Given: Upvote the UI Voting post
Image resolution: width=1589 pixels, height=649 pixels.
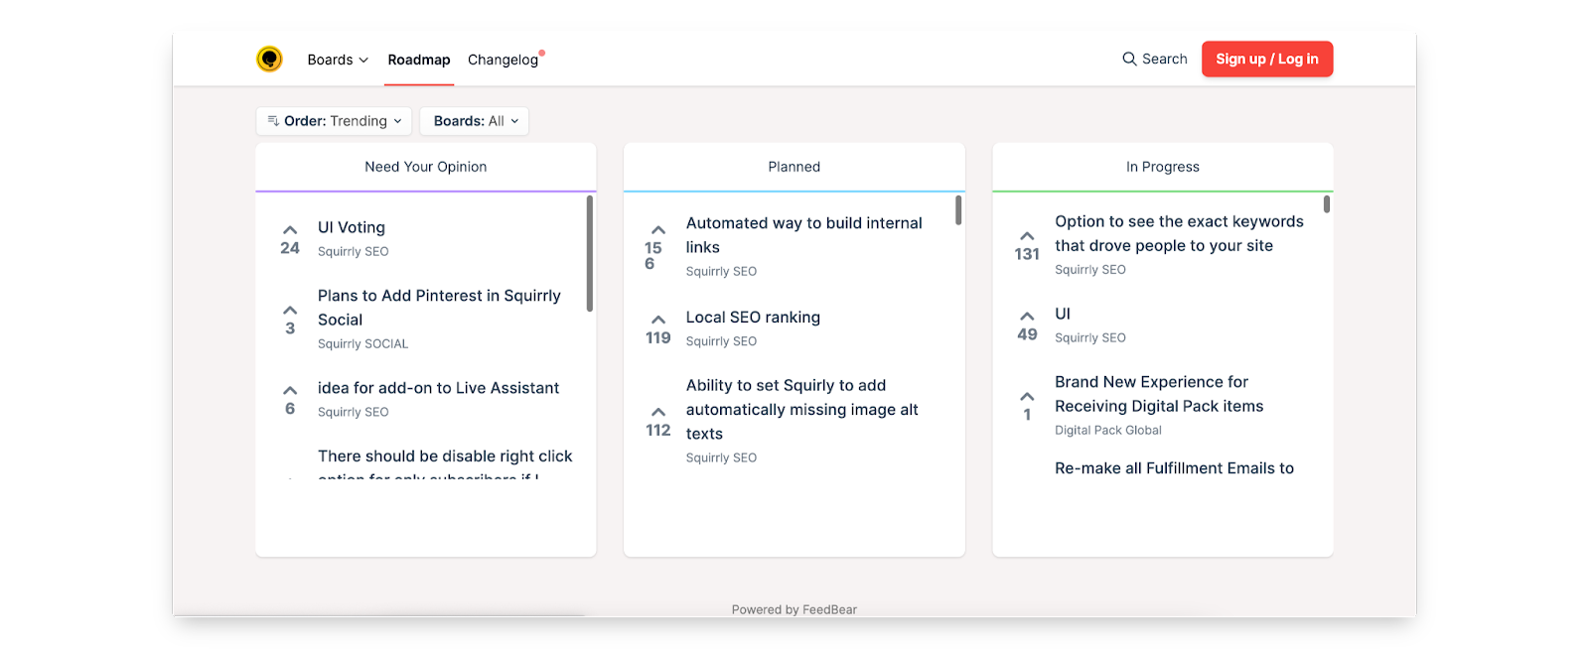Looking at the screenshot, I should (290, 230).
